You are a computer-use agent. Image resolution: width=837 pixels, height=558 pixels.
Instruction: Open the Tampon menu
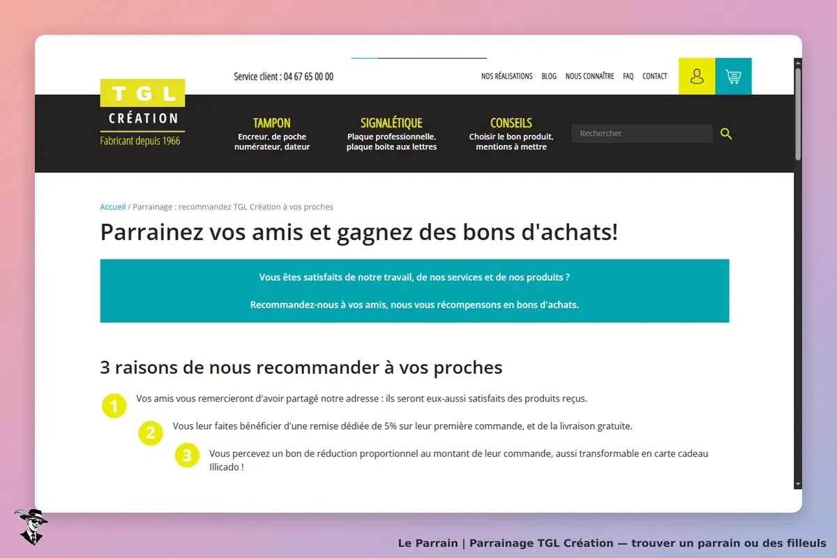click(x=272, y=123)
